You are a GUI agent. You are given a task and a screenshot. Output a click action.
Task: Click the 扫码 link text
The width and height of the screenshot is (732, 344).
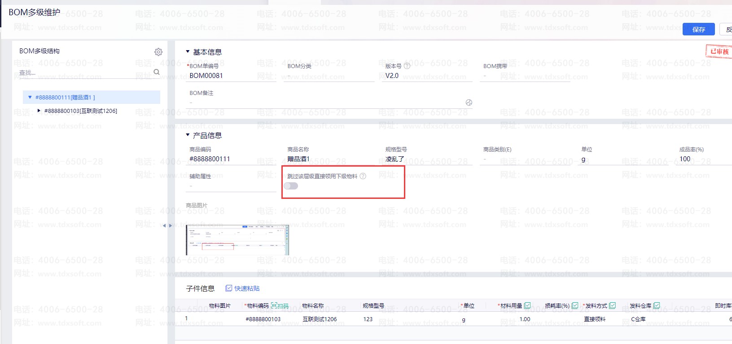pyautogui.click(x=283, y=306)
